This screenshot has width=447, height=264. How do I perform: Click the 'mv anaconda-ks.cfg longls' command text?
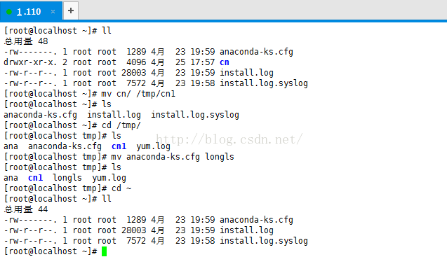pyautogui.click(x=173, y=157)
